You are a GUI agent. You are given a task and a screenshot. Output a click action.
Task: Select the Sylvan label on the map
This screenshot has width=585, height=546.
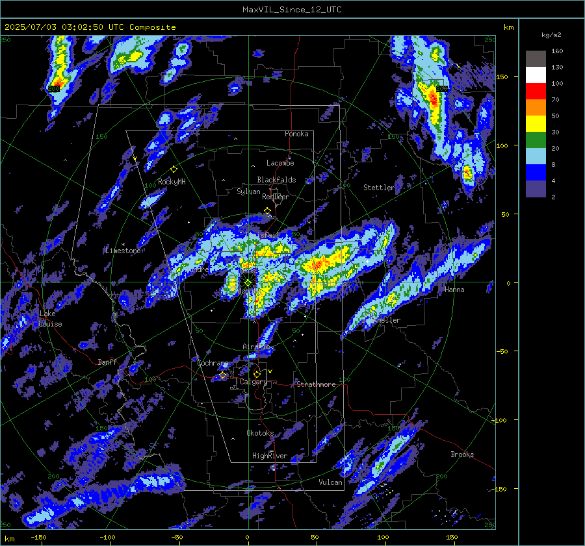coord(248,192)
